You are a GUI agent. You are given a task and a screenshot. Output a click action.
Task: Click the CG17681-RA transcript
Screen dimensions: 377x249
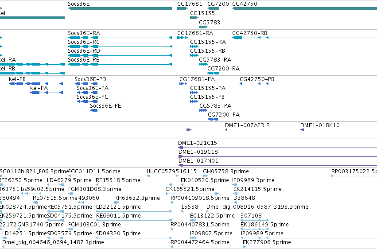183,38
